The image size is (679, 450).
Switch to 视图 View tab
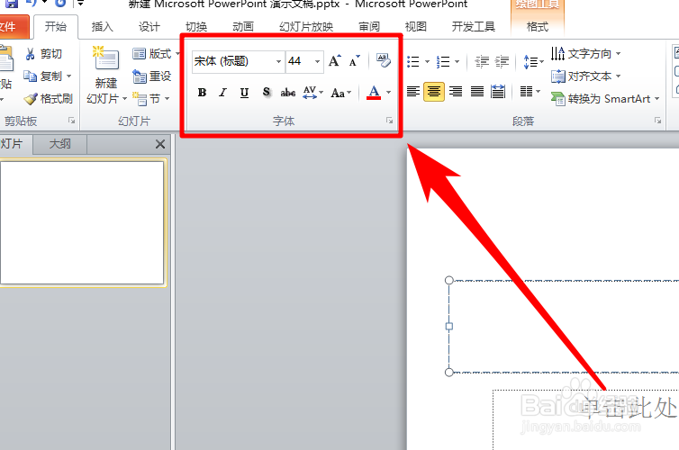coord(416,27)
